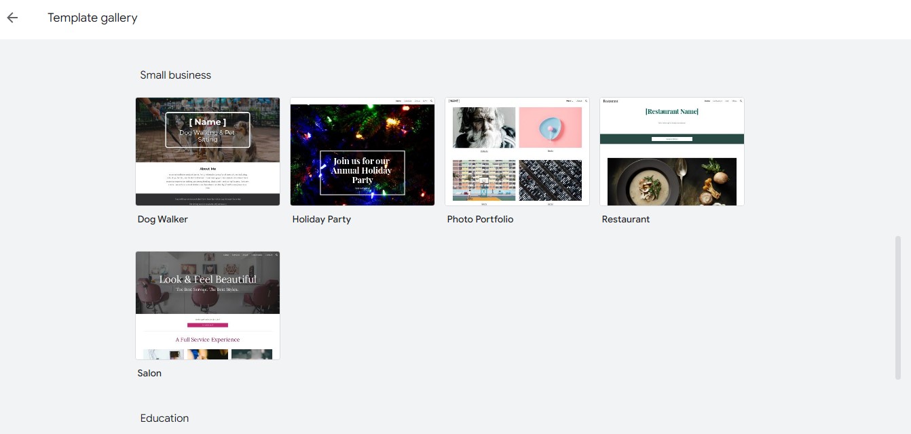Click the vertical scrollbar thumb
This screenshot has height=434, width=911.
[x=899, y=308]
